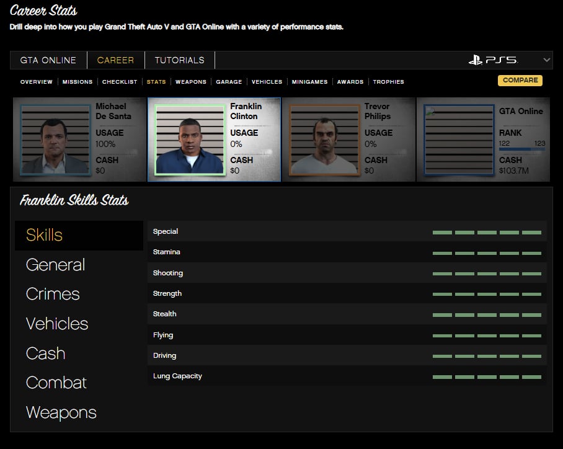Click the Shooting skill level bar
This screenshot has height=449, width=563.
[x=487, y=273]
